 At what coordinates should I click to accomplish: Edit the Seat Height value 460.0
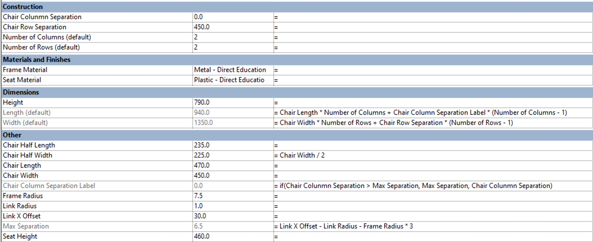click(233, 236)
